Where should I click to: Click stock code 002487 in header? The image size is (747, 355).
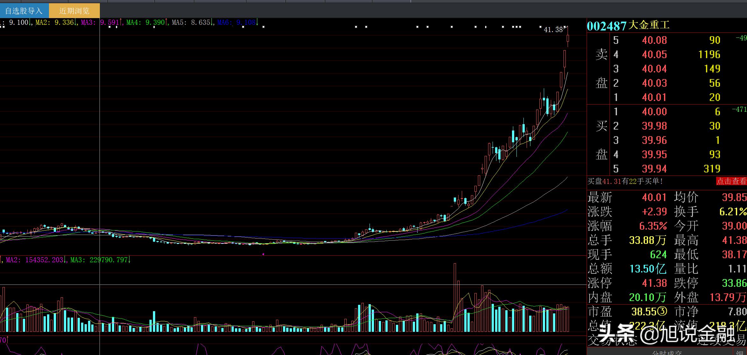pos(606,26)
